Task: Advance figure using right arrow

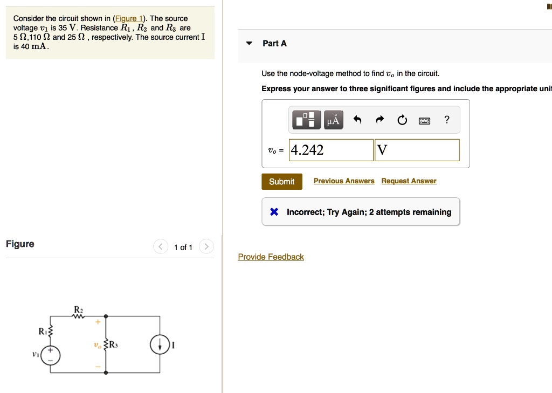Action: 206,246
